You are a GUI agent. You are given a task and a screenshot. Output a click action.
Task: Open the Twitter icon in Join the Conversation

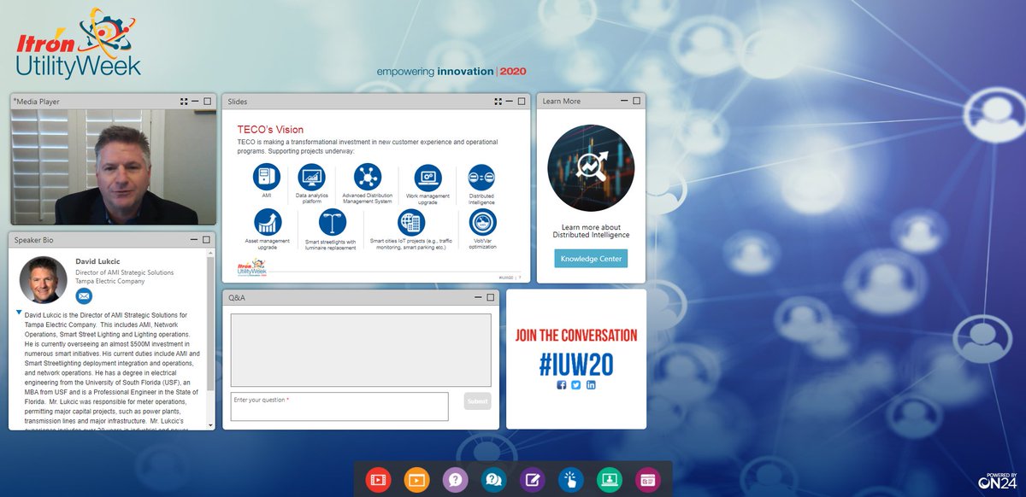click(x=576, y=385)
